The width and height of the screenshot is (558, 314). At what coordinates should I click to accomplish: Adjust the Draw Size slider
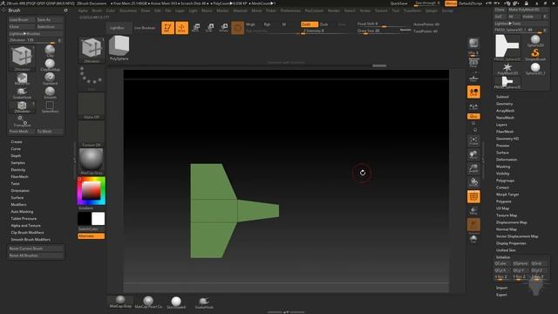click(384, 31)
